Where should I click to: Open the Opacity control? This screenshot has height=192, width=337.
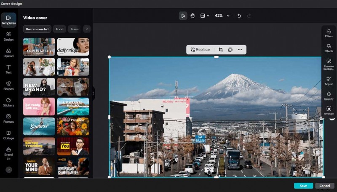(x=329, y=96)
